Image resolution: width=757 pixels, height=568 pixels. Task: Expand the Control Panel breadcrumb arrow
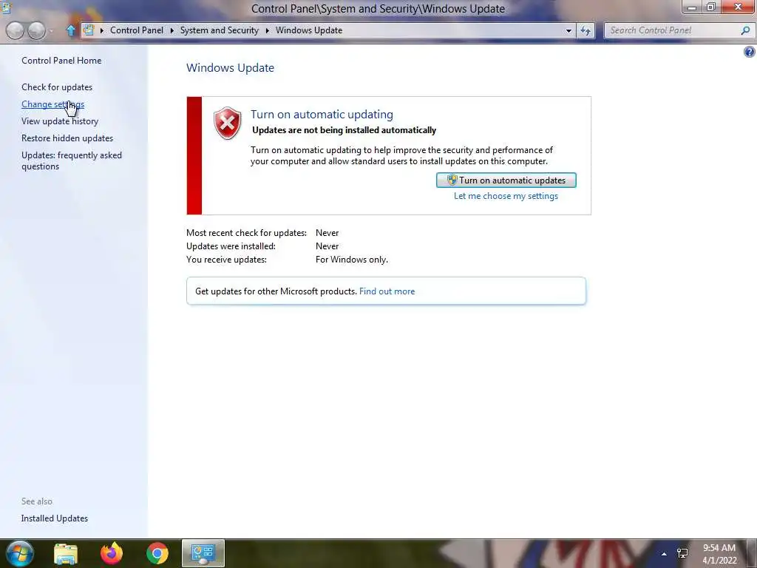(172, 30)
